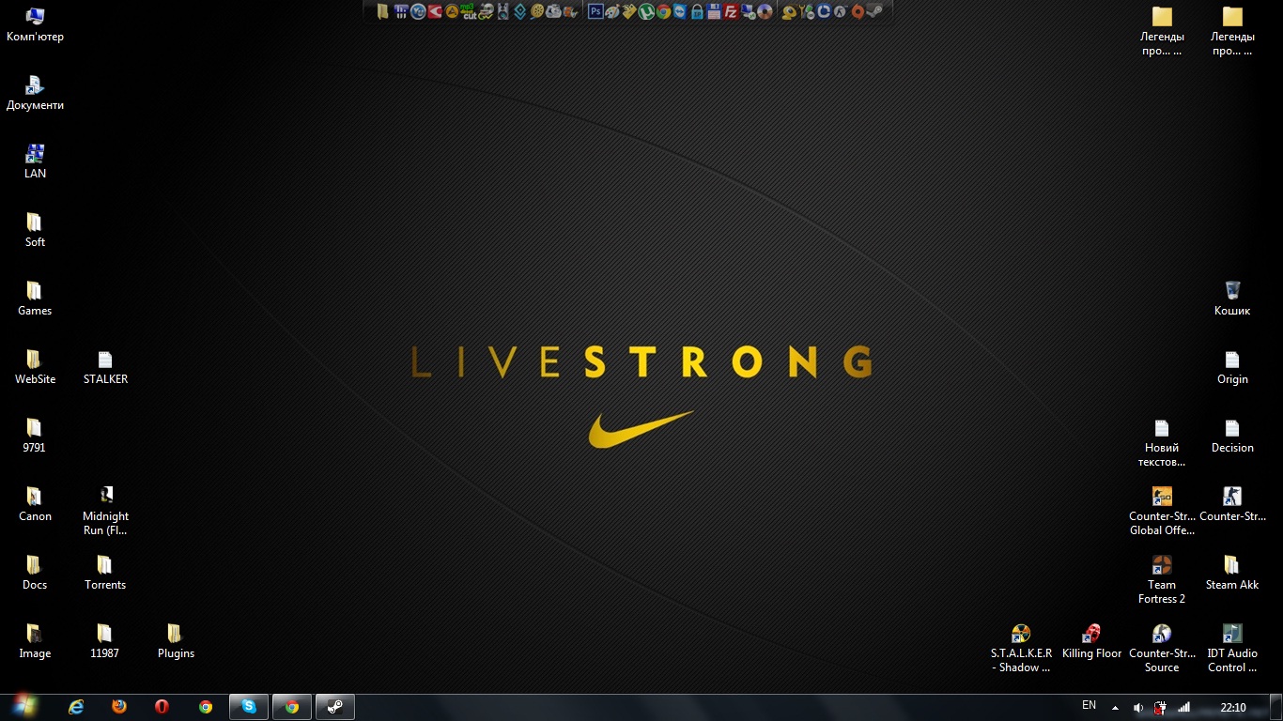1283x721 pixels.
Task: Launch Photoshop from the top dock
Action: click(595, 11)
